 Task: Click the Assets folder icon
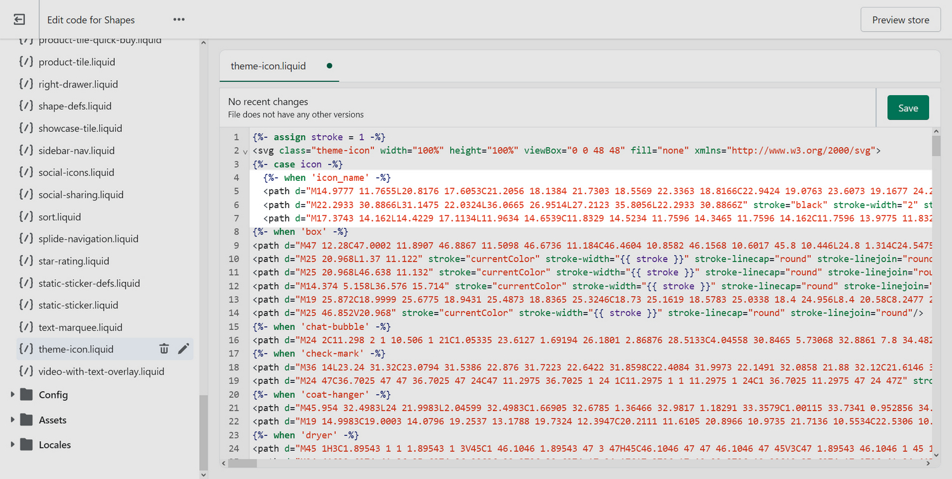tap(26, 420)
